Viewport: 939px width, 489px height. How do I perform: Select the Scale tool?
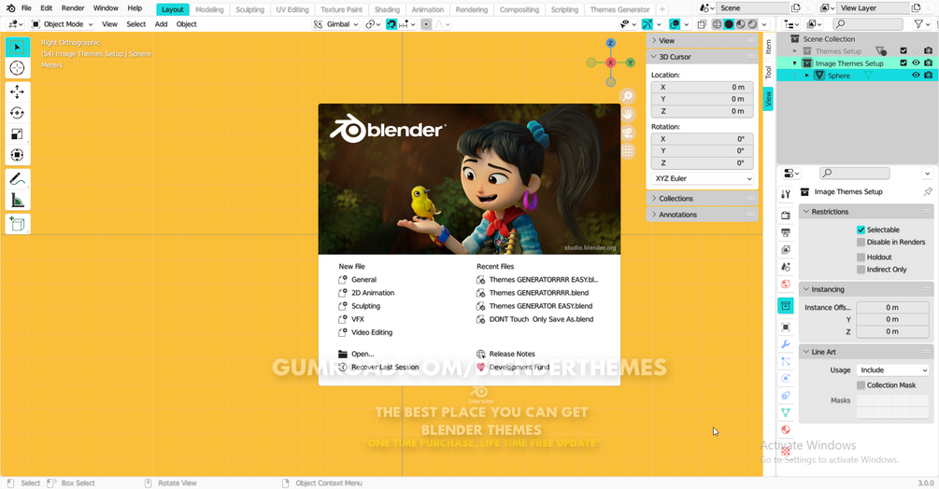coord(18,133)
